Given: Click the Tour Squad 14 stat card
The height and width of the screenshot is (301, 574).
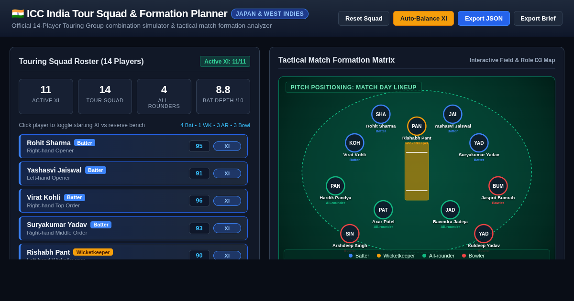Looking at the screenshot, I should 105,97.
